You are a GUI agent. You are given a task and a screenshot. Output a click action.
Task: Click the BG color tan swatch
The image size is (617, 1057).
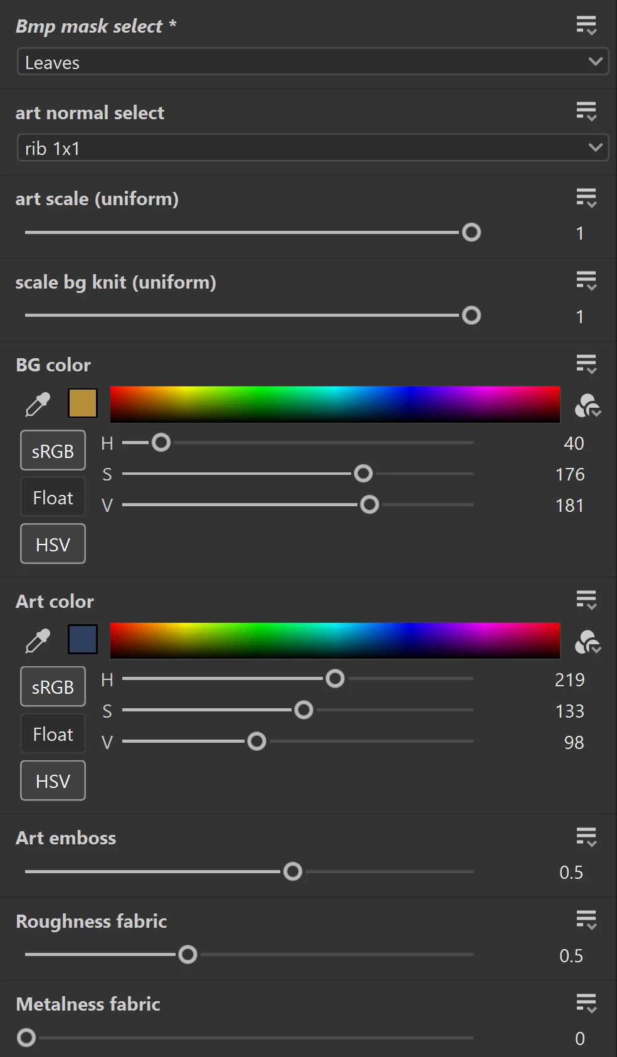(83, 403)
